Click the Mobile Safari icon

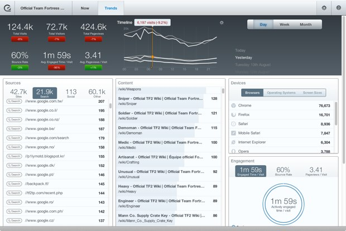click(x=233, y=133)
